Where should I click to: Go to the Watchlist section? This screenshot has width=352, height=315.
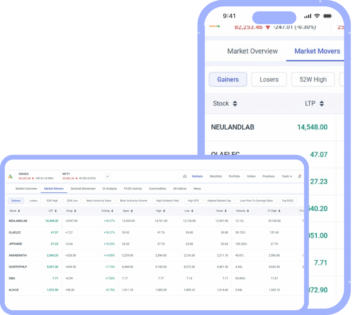[x=216, y=176]
